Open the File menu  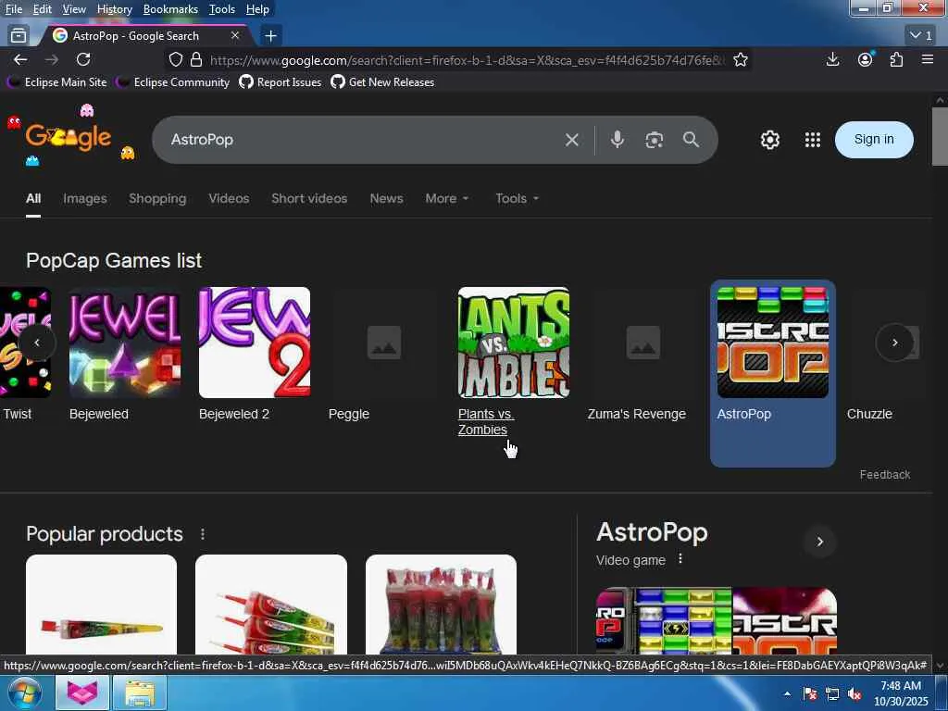tap(13, 9)
